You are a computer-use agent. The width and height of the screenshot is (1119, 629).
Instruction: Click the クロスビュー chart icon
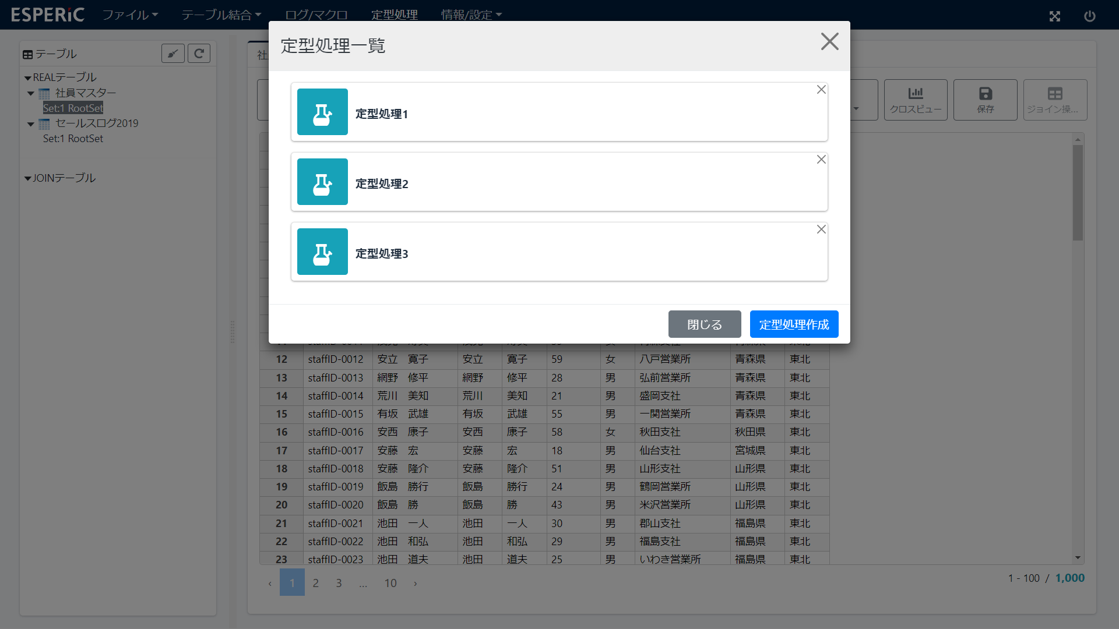point(916,94)
